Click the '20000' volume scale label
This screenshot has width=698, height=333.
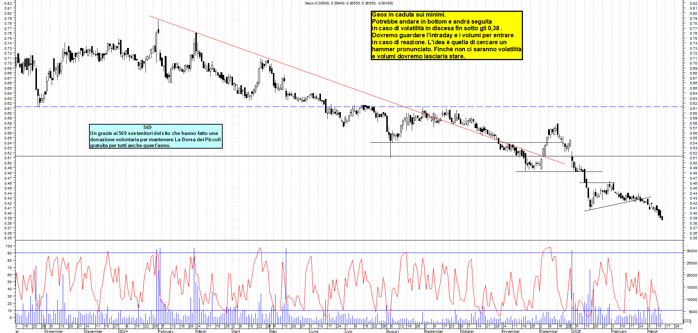[691, 275]
